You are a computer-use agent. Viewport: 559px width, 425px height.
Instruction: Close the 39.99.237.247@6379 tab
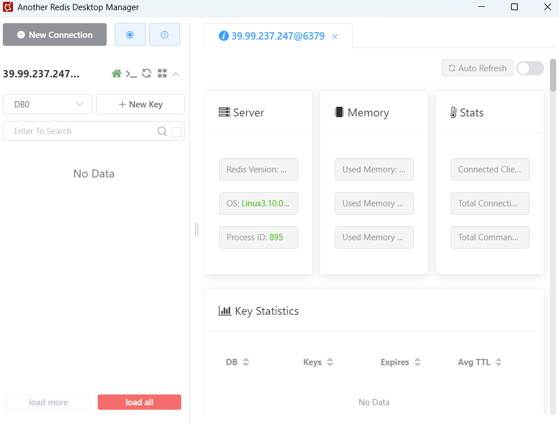click(x=335, y=36)
